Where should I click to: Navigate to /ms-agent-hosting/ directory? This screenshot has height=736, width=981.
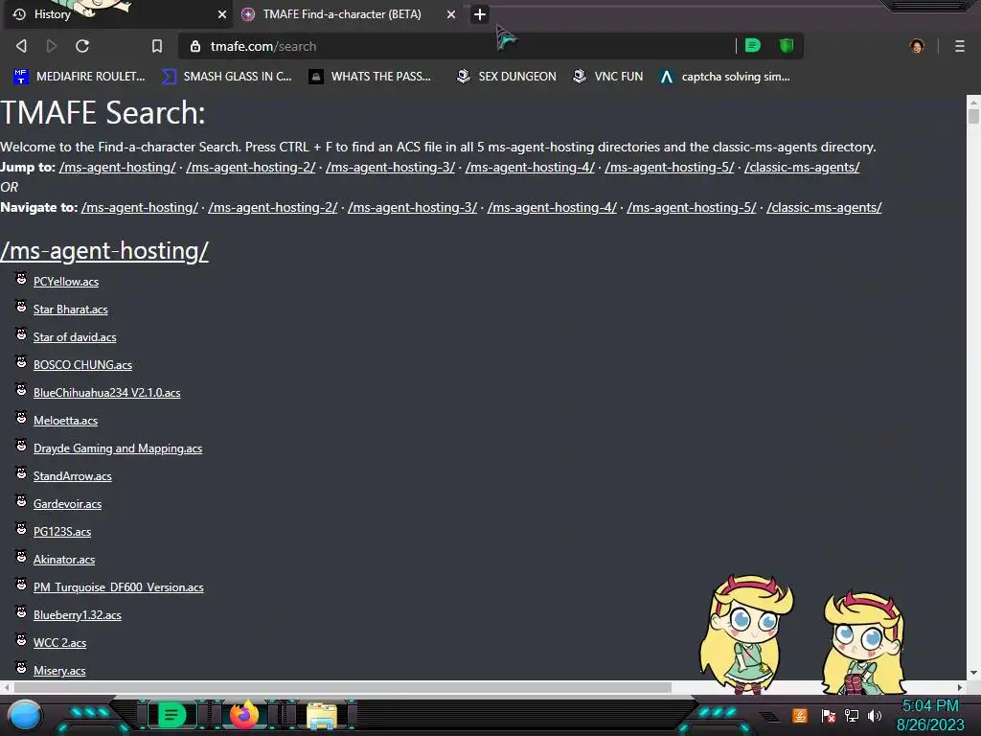click(x=140, y=207)
